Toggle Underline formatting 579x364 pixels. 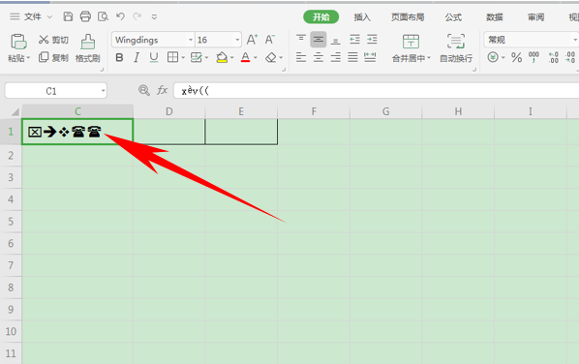click(154, 57)
